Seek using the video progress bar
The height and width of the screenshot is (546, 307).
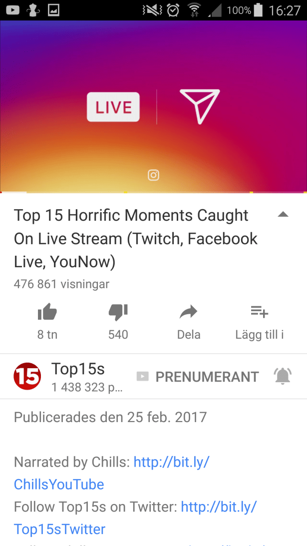click(154, 192)
